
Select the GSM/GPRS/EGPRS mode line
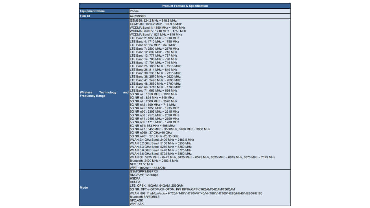(x=144, y=171)
